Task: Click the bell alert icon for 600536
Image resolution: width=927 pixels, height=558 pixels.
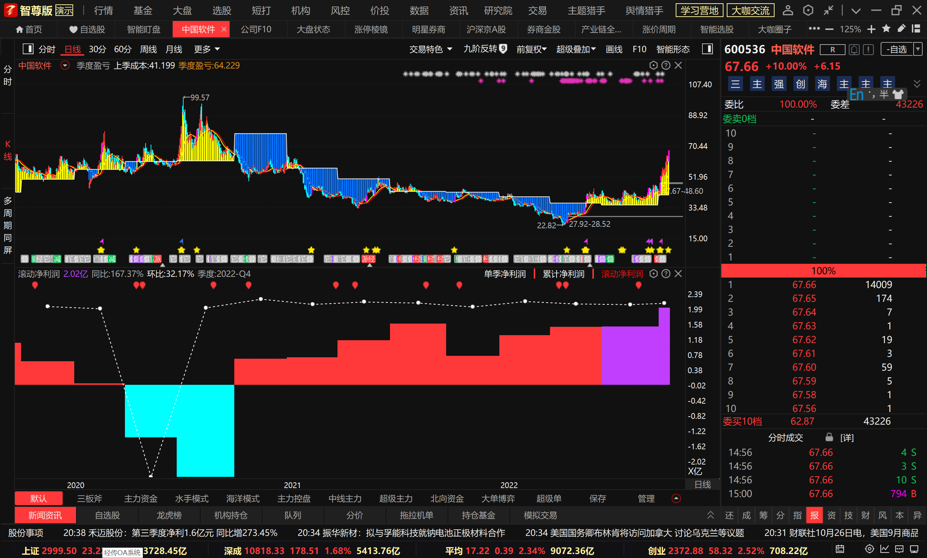Action: [x=854, y=49]
